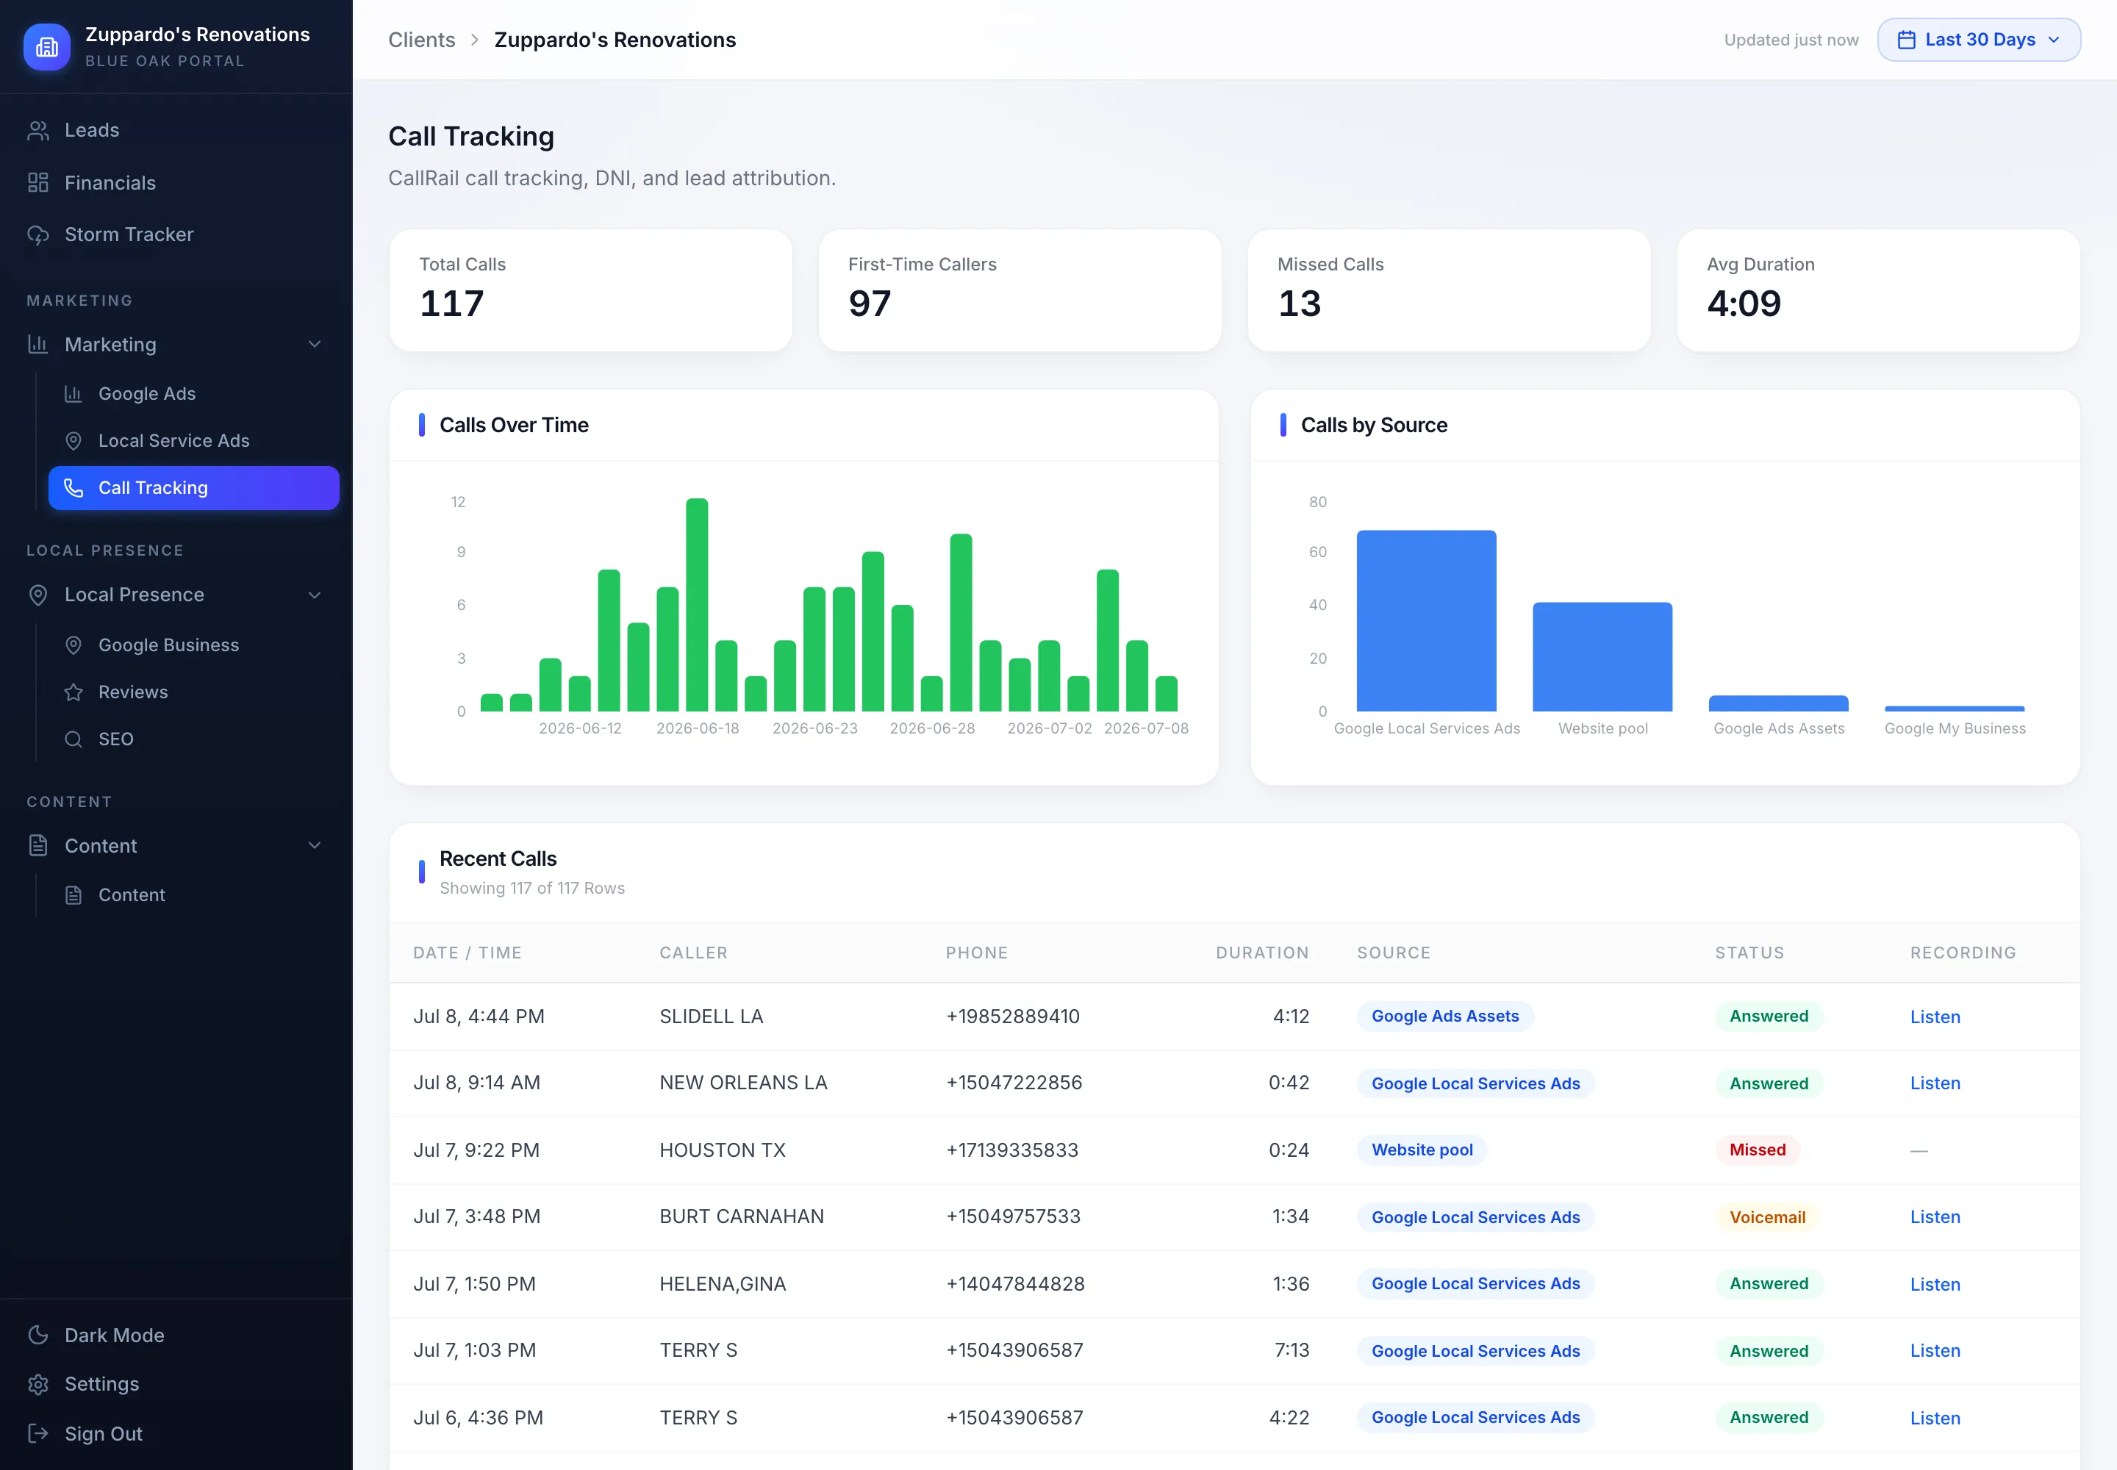This screenshot has height=1470, width=2117.
Task: Click the DURATION column header
Action: point(1262,953)
